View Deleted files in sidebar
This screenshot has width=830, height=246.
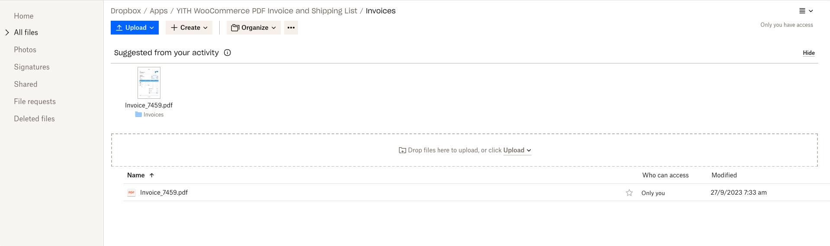(x=34, y=119)
